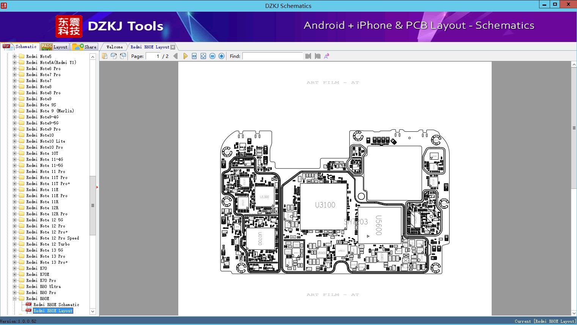The height and width of the screenshot is (325, 577).
Task: Click folder icon of Redmi Note8
Action: (x=22, y=87)
